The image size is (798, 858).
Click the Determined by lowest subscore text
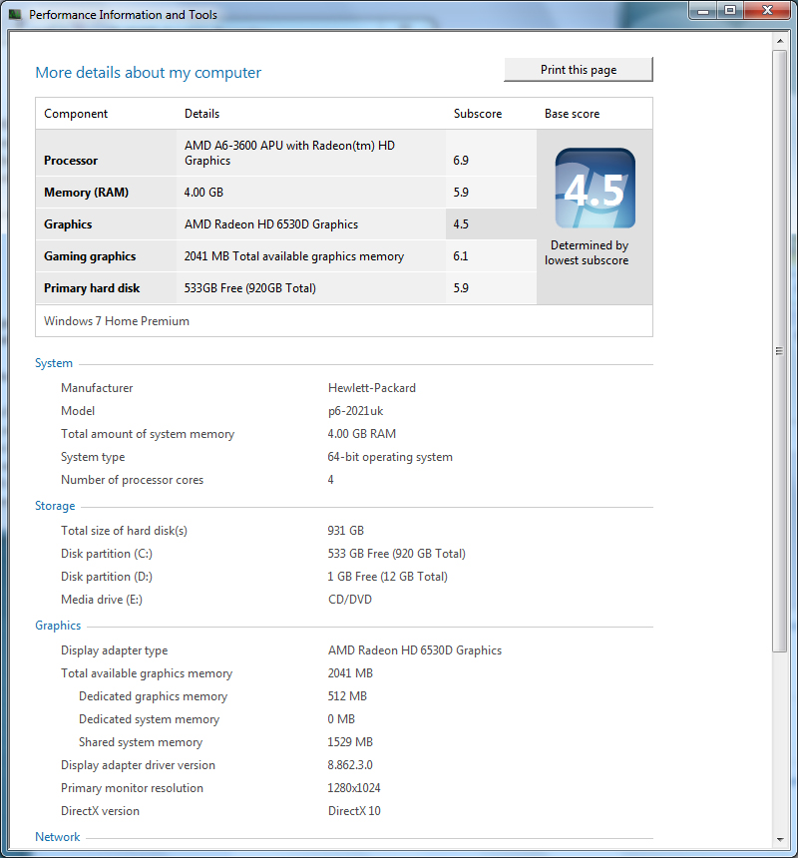click(x=587, y=252)
